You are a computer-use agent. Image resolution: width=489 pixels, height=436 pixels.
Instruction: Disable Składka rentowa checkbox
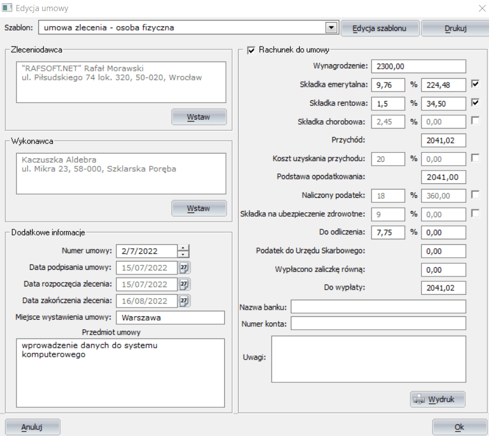click(475, 103)
